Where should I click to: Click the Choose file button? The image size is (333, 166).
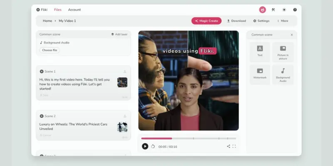pos(50,50)
